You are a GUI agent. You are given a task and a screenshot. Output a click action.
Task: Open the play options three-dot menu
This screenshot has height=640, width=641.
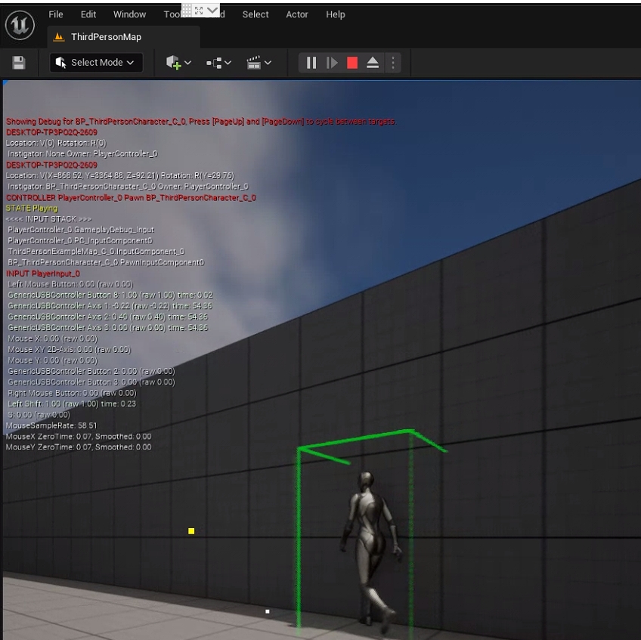click(x=392, y=63)
